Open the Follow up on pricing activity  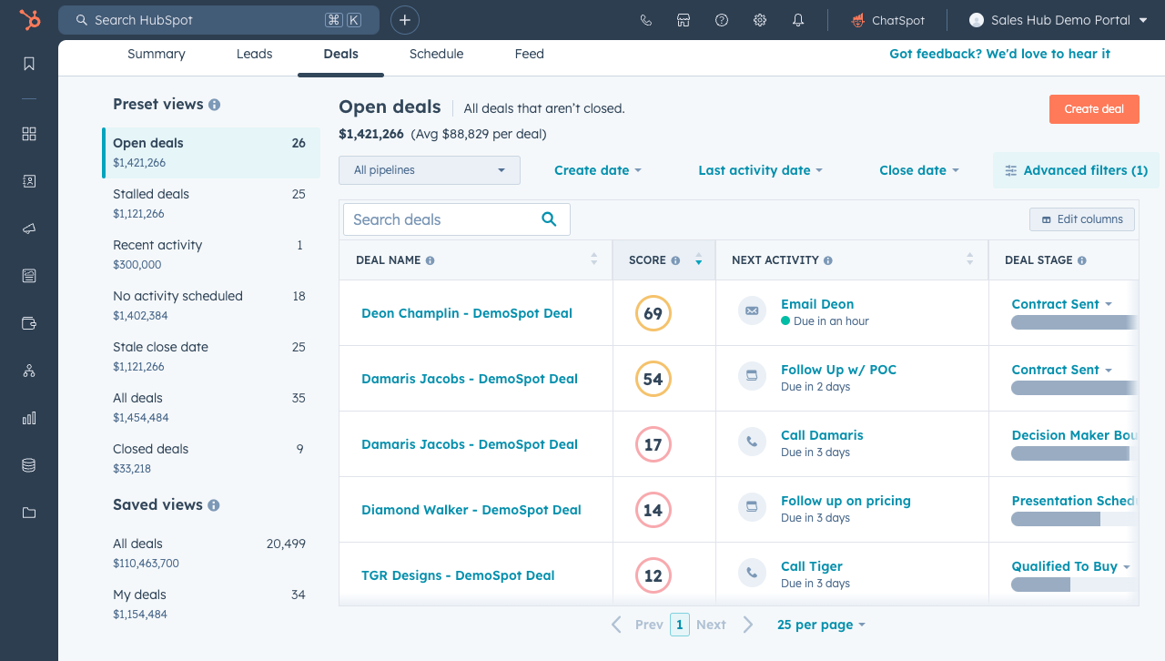pyautogui.click(x=846, y=501)
